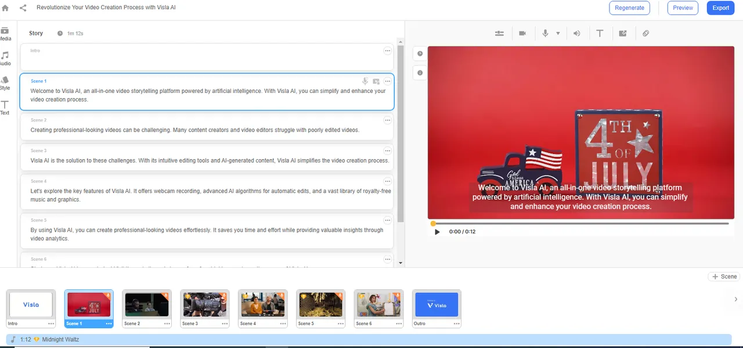Click the blue Export button

pyautogui.click(x=720, y=8)
